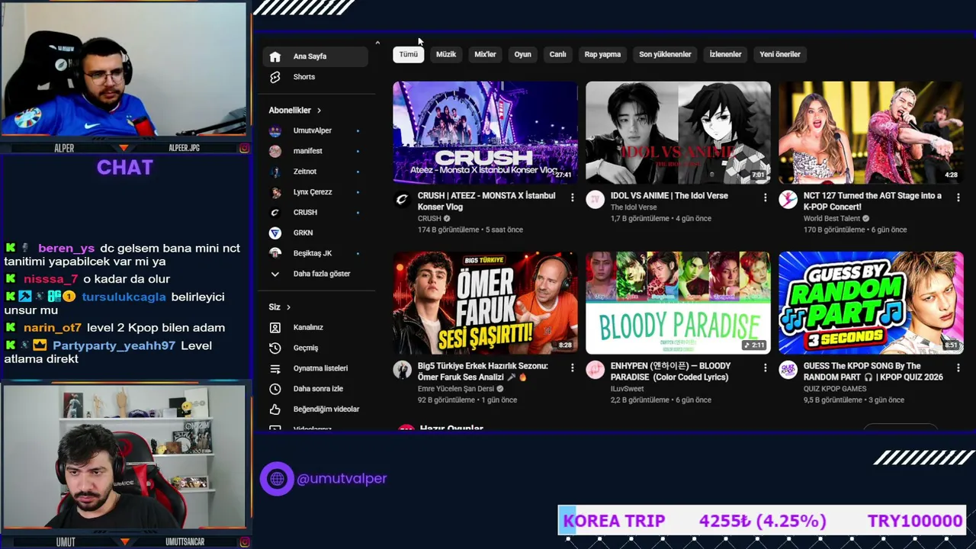Open Big5 Türkiye Ömer Faruk video title
Viewport: 976px width, 549px height.
click(x=483, y=371)
